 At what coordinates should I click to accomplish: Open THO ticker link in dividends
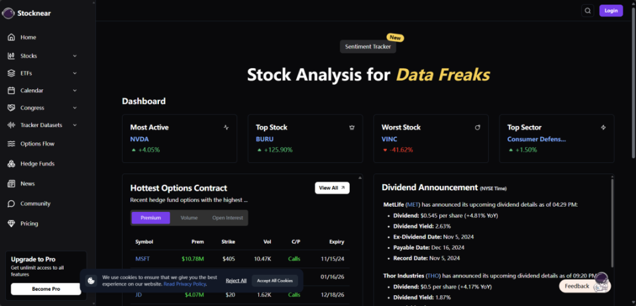[433, 276]
